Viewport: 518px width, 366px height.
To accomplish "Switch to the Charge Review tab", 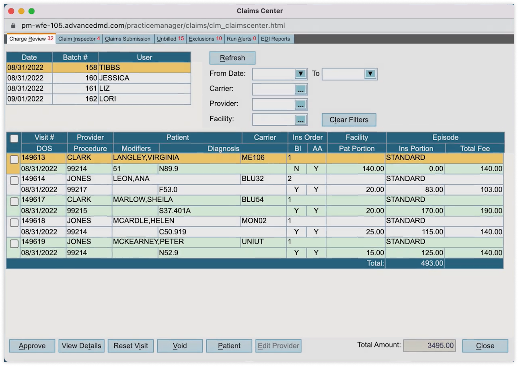I will click(x=31, y=39).
